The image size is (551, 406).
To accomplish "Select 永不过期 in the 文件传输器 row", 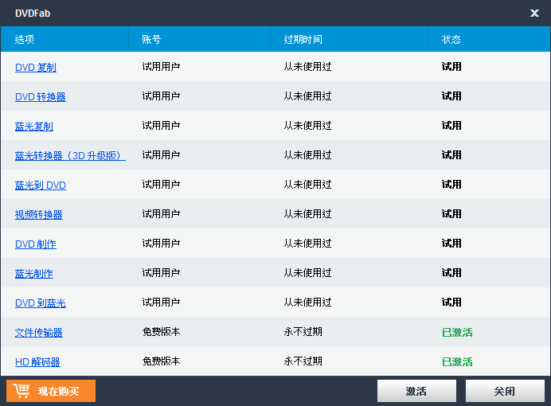I will tap(303, 332).
